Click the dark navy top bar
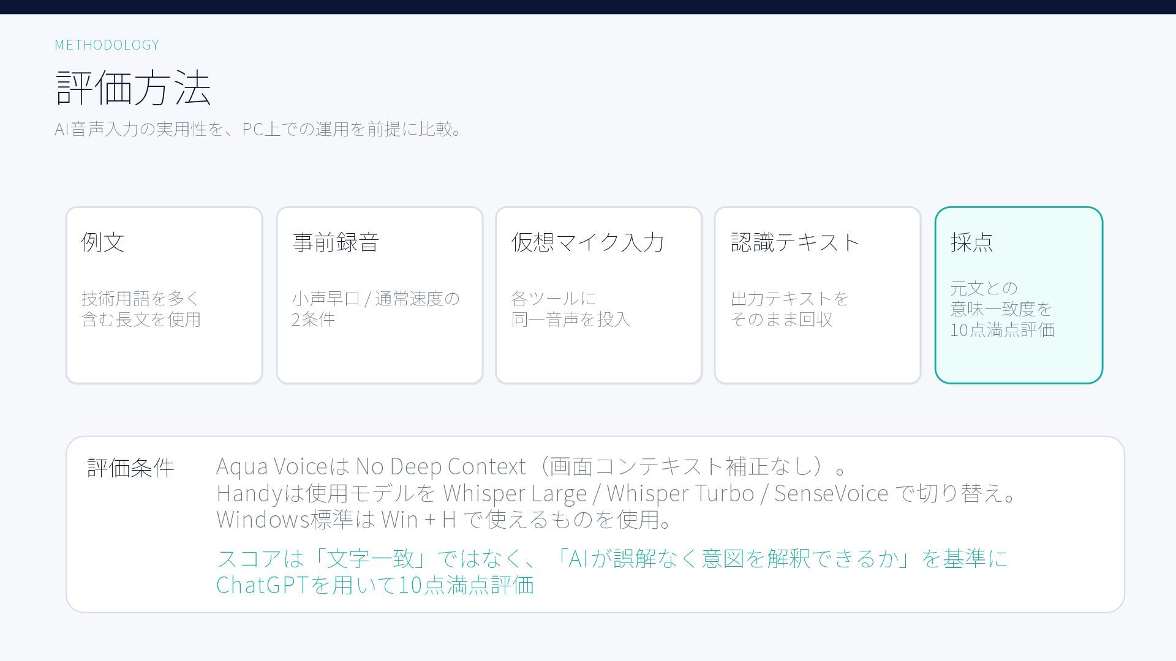Viewport: 1176px width, 661px height. (x=588, y=7)
